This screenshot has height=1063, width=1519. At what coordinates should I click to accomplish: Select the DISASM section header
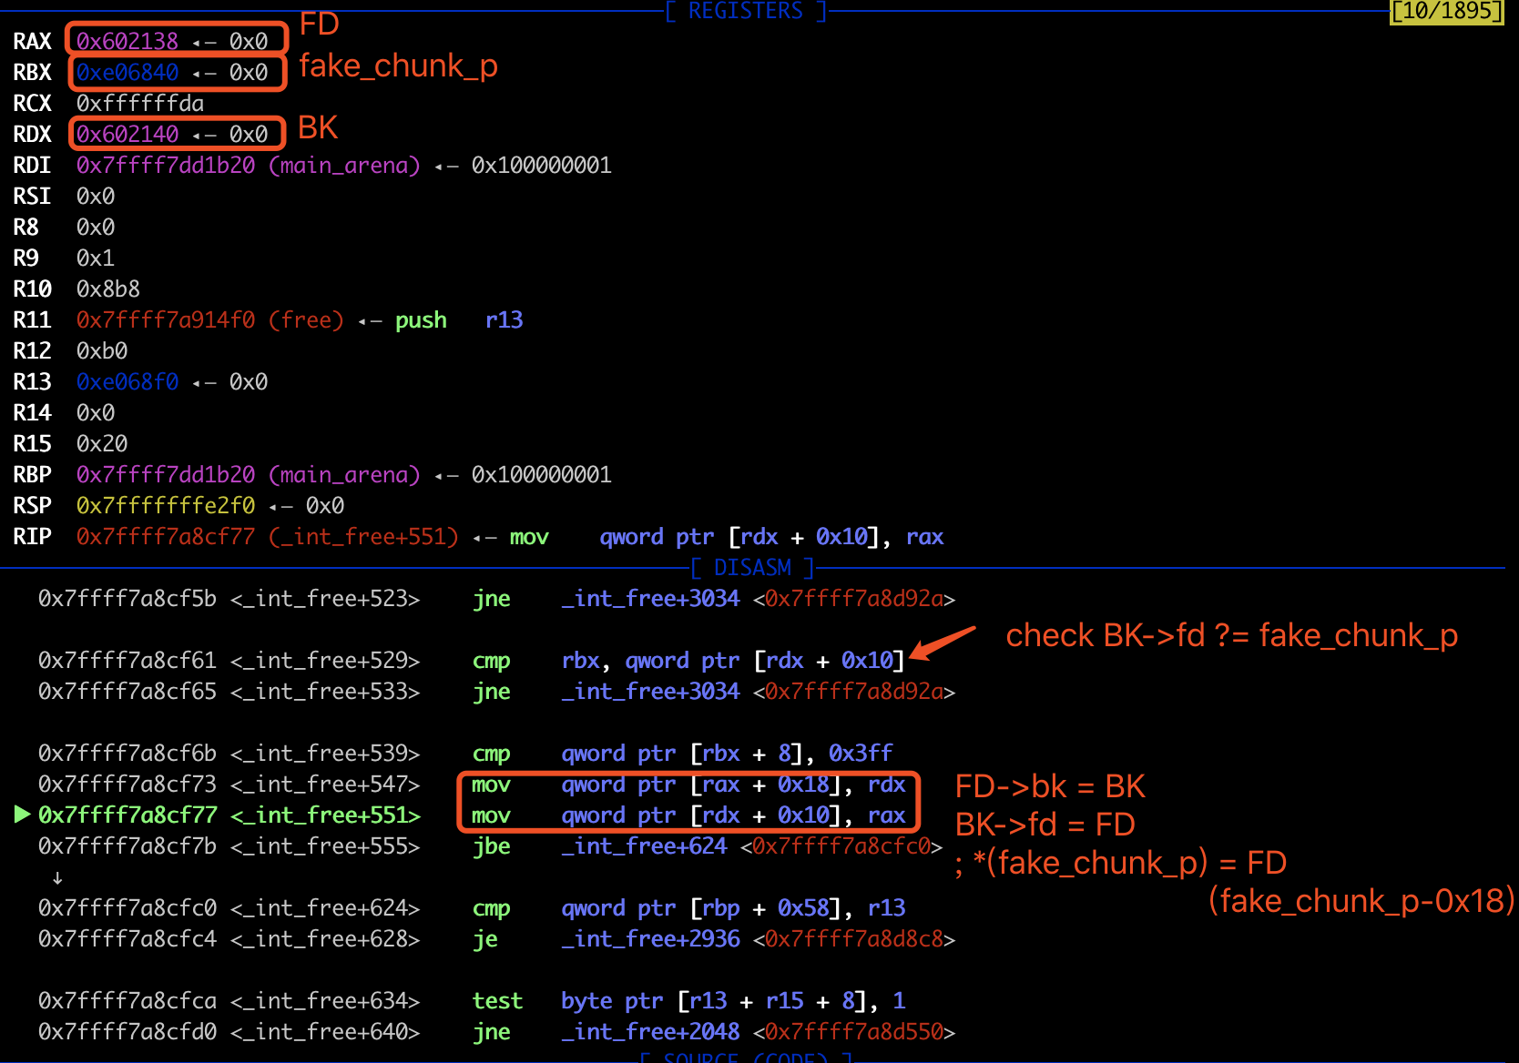(x=752, y=568)
